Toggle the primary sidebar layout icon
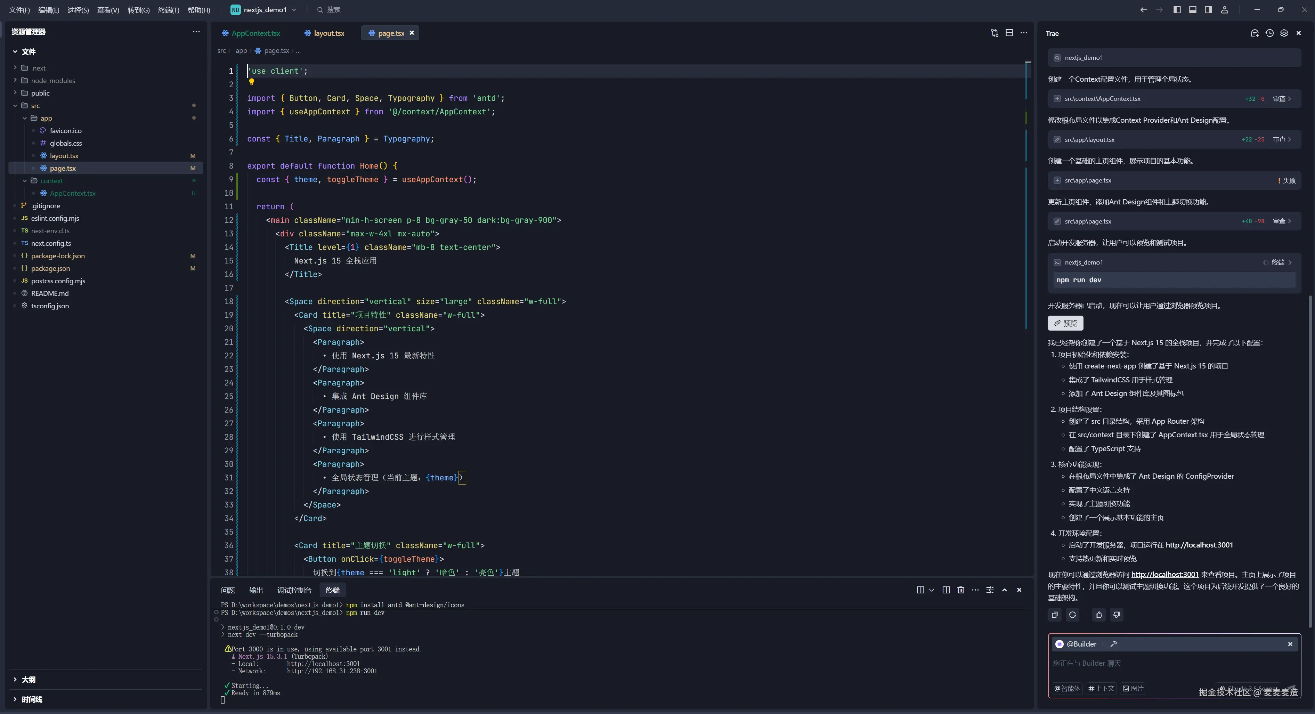 [x=1177, y=10]
